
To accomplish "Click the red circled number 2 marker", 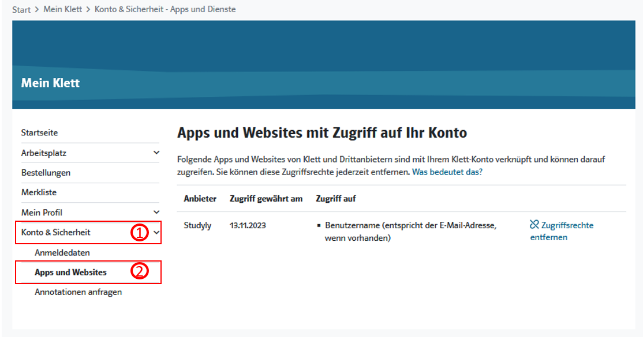I will click(x=139, y=272).
